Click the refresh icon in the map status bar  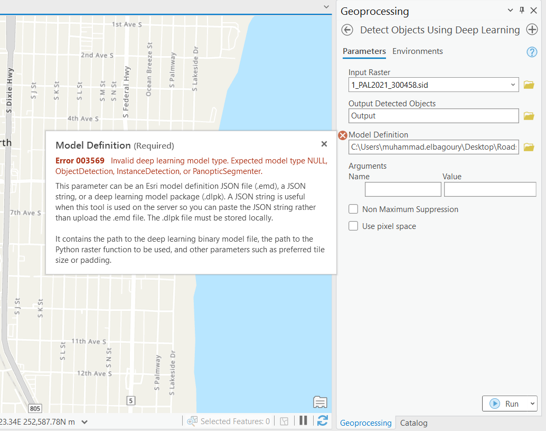322,420
